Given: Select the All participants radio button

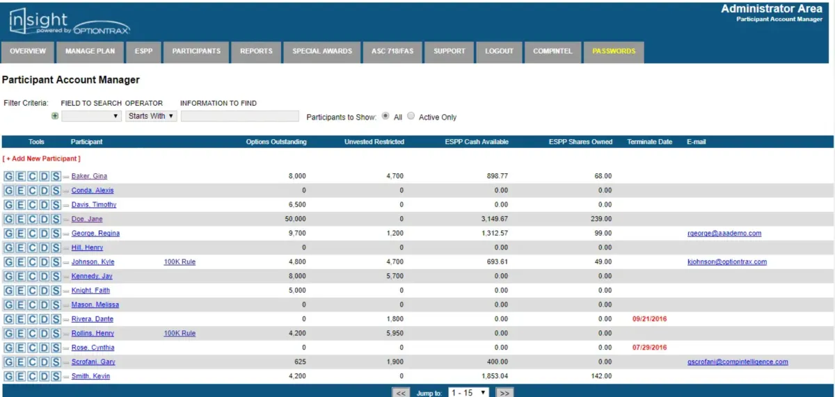Looking at the screenshot, I should pos(385,117).
